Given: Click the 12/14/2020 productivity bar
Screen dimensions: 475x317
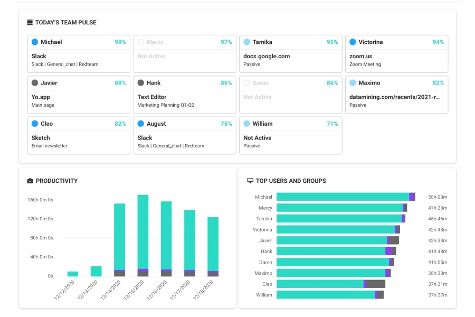Looking at the screenshot, I should tap(119, 240).
